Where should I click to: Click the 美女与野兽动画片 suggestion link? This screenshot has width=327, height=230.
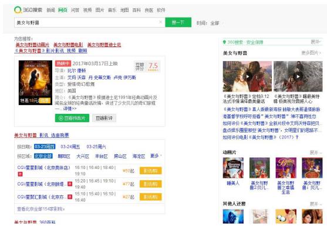(x=32, y=45)
